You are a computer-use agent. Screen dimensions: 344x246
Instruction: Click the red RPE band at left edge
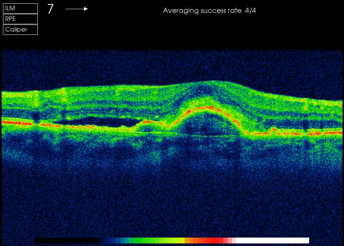(x=15, y=123)
